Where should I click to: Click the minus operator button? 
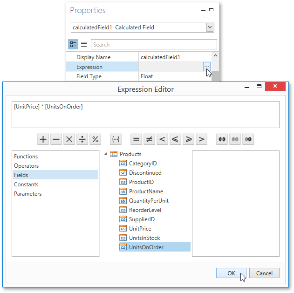(x=56, y=139)
